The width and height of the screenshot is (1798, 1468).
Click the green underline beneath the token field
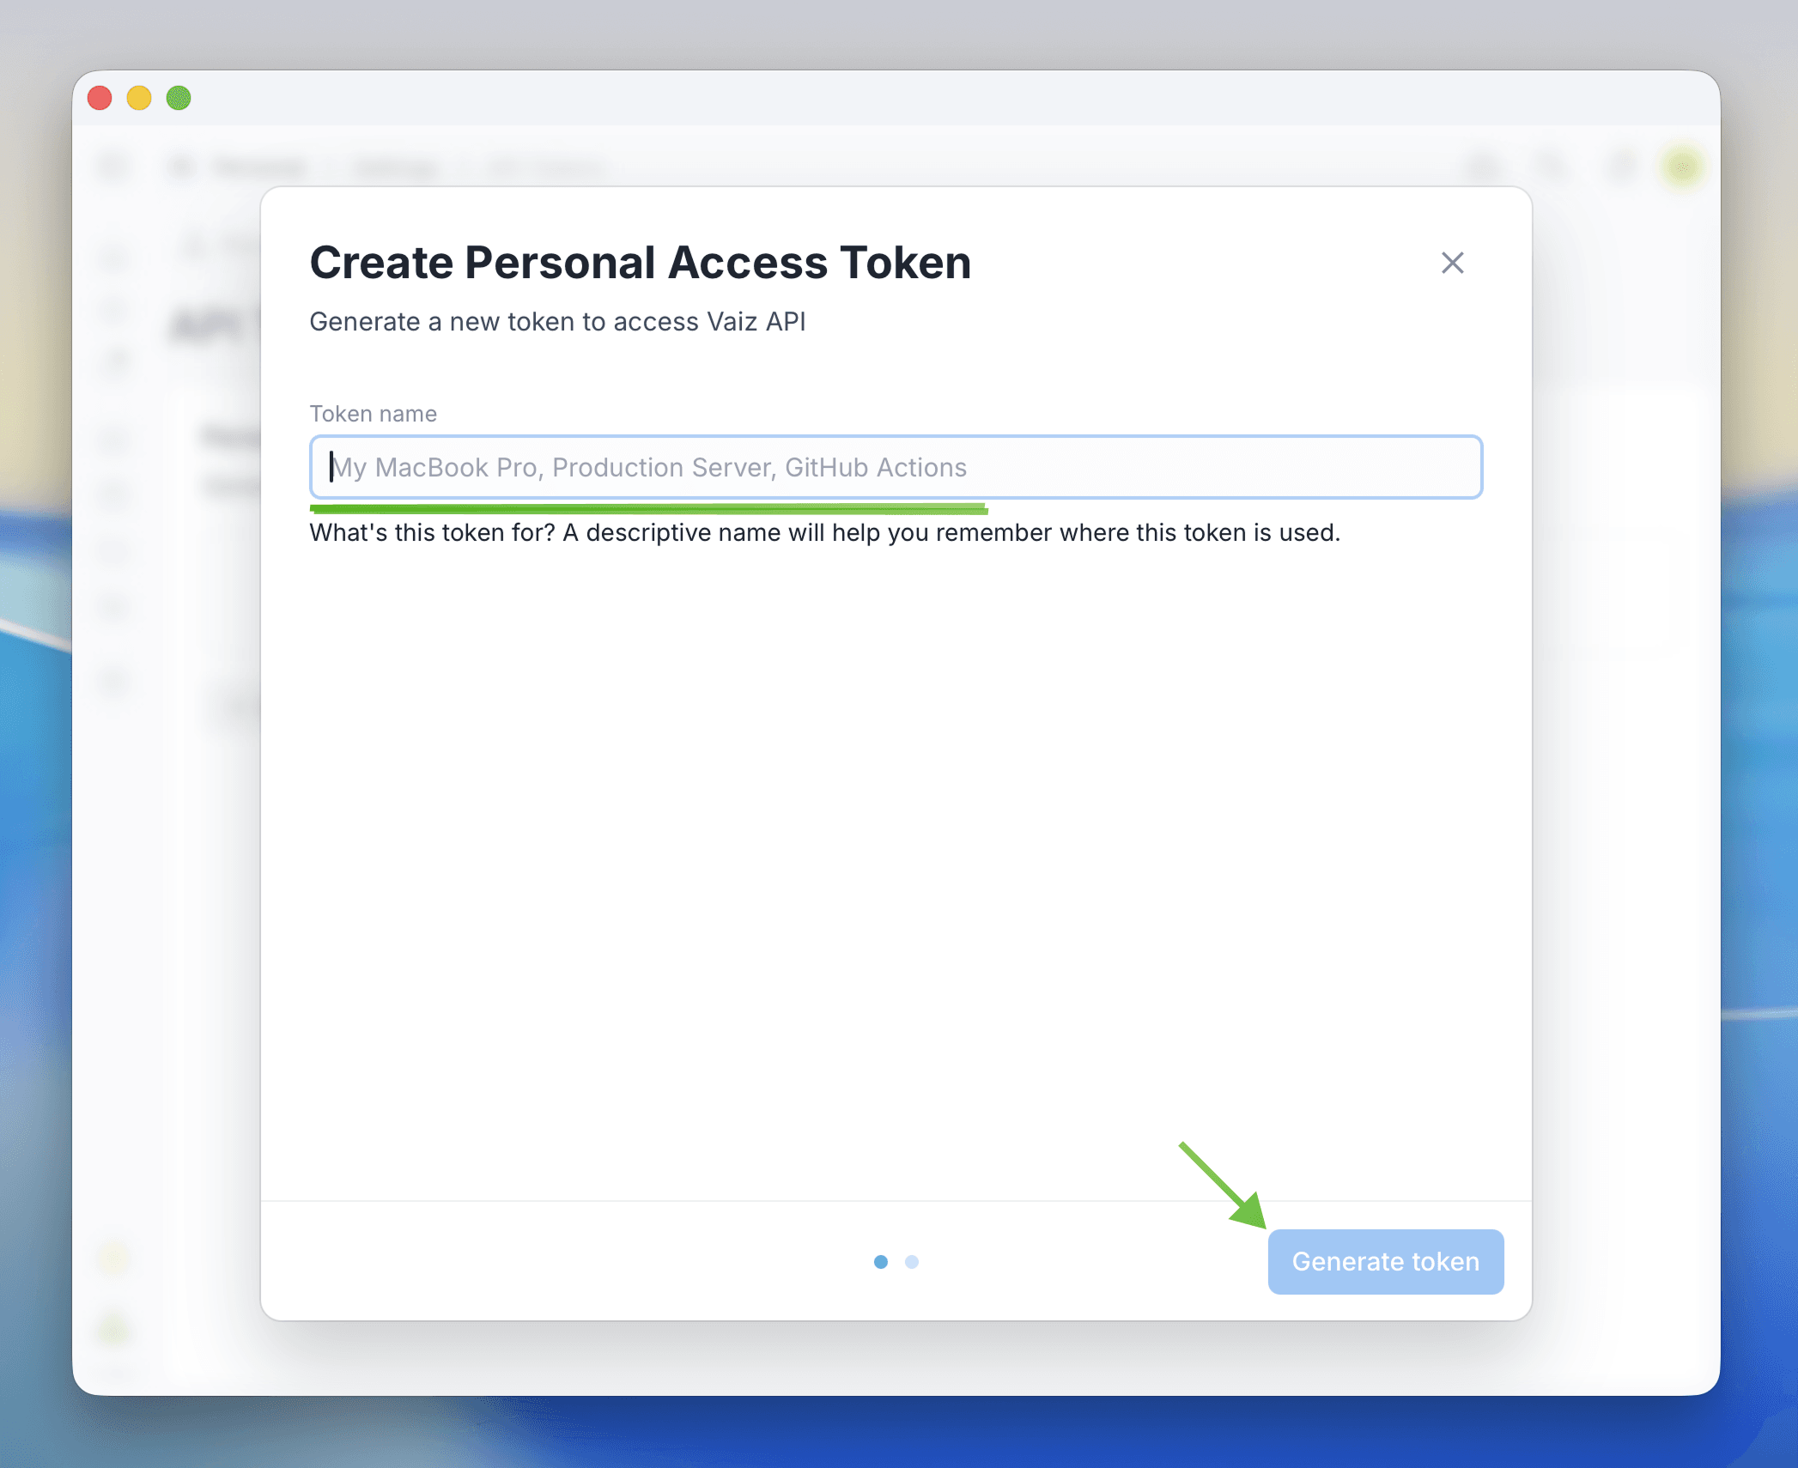pos(648,509)
